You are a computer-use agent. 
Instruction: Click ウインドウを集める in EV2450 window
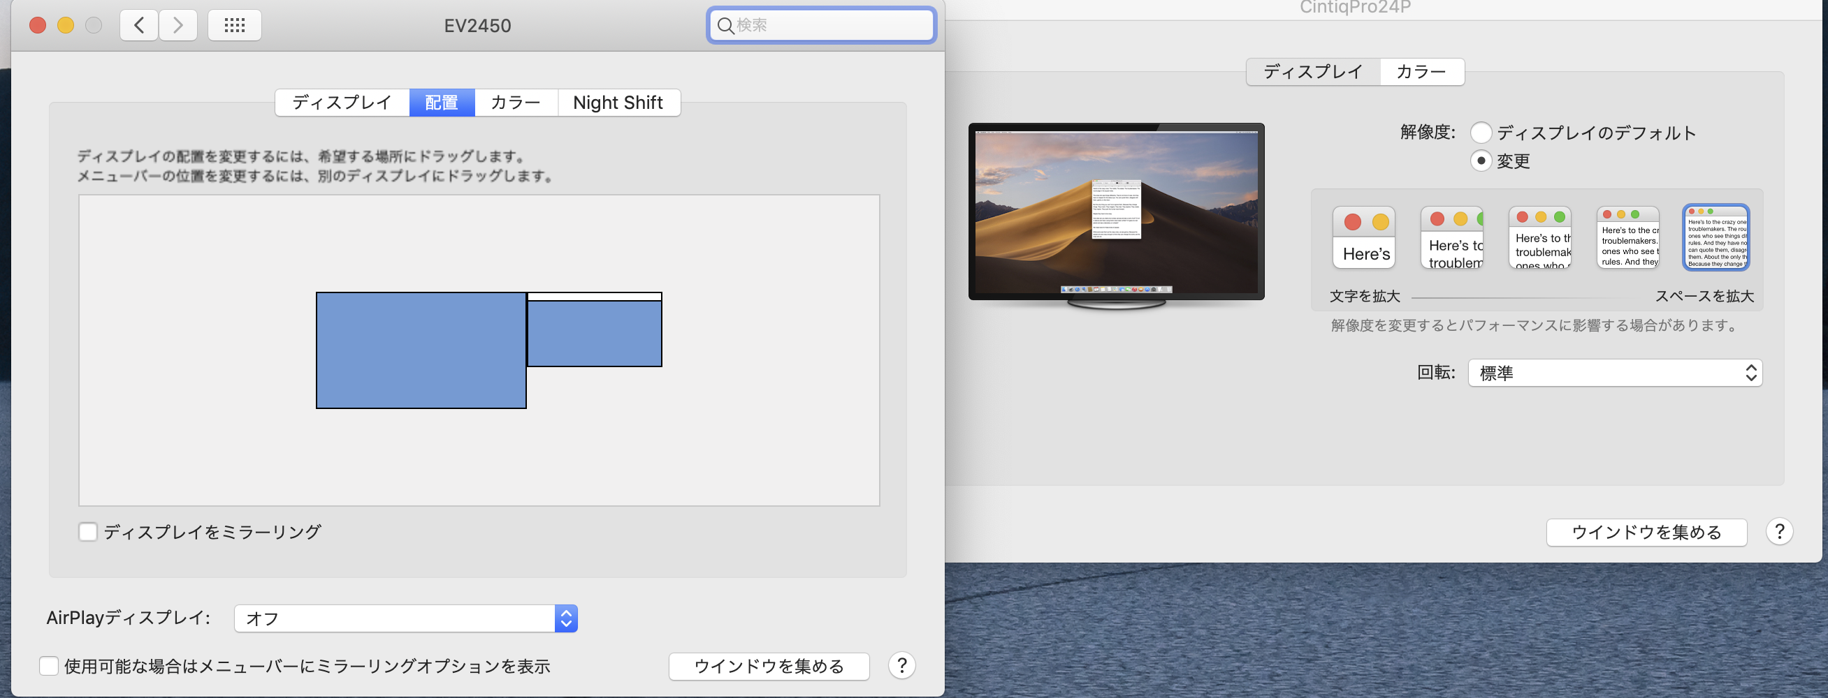[x=769, y=666]
